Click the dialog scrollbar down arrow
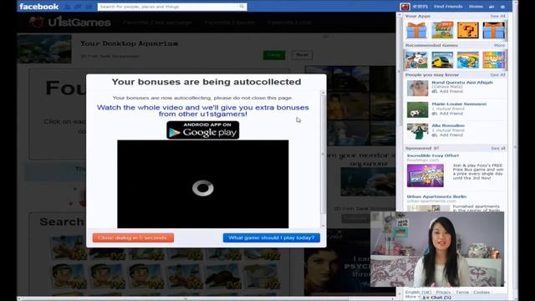This screenshot has width=535, height=301. pos(324,226)
